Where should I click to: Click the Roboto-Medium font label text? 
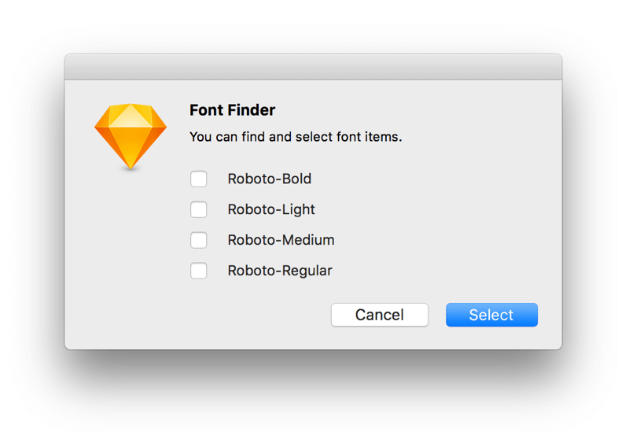281,240
